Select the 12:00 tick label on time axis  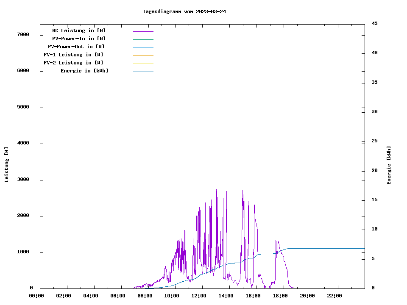(199, 296)
